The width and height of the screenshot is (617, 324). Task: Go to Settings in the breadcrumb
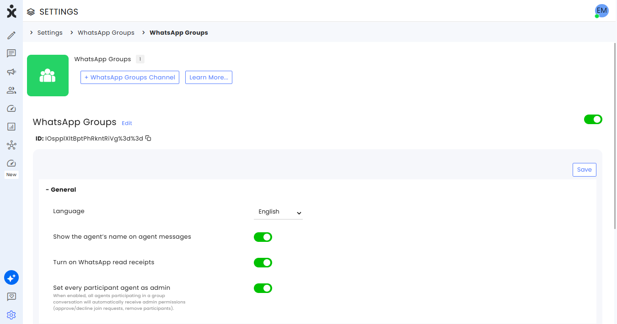tap(50, 33)
